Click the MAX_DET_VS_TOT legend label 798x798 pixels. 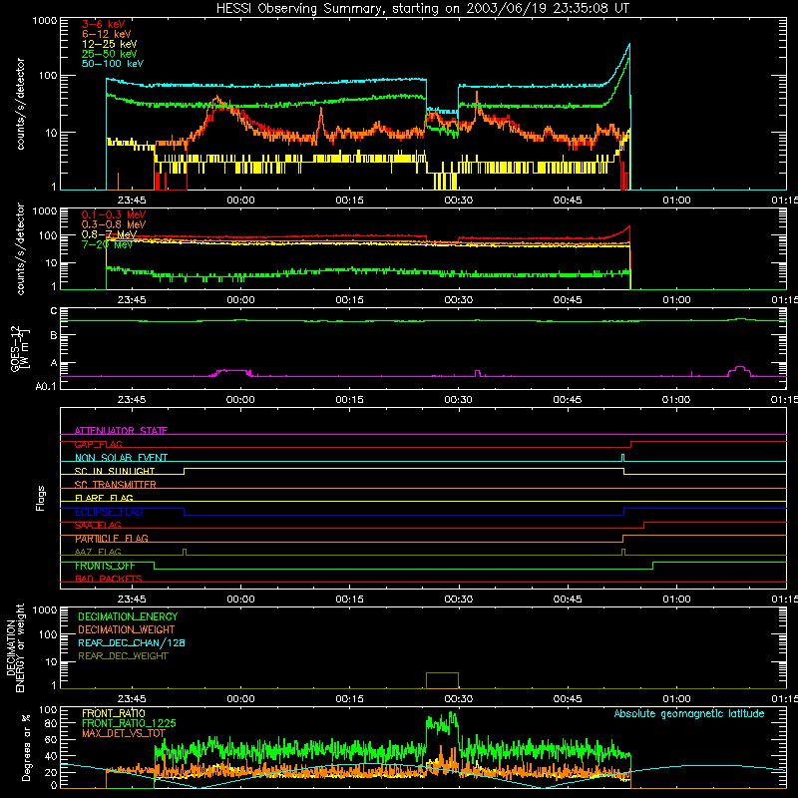click(124, 733)
